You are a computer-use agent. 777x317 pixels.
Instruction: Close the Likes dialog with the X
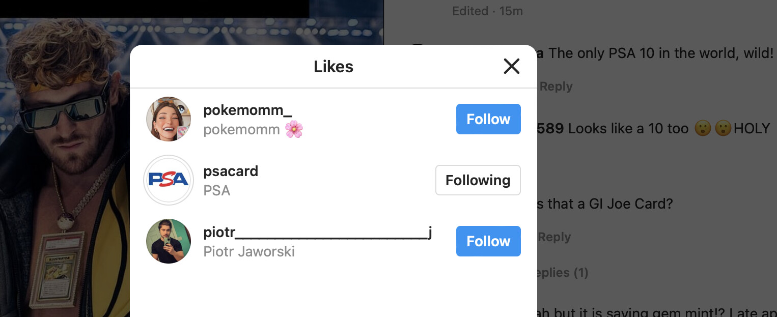point(511,66)
